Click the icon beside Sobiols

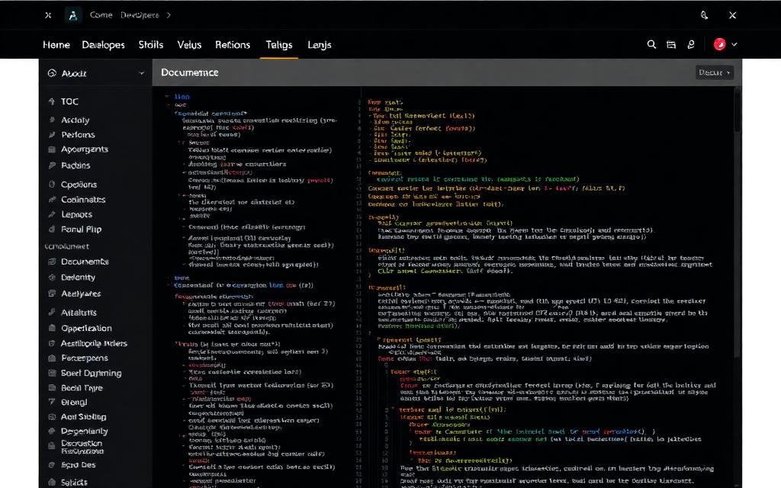click(52, 482)
